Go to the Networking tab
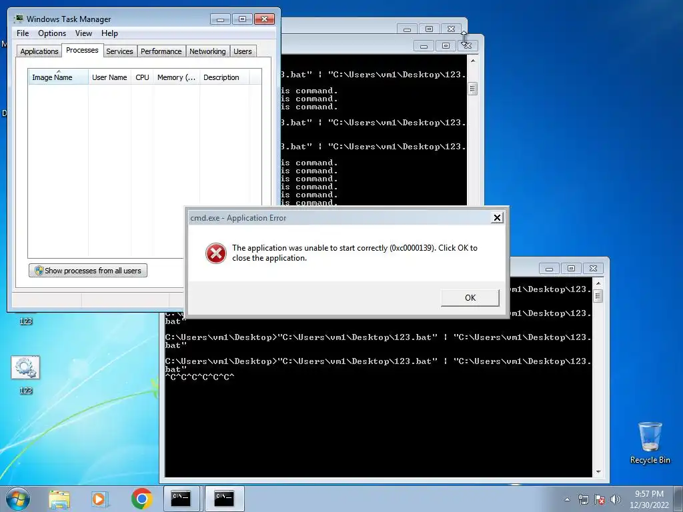683x512 pixels. click(x=207, y=51)
